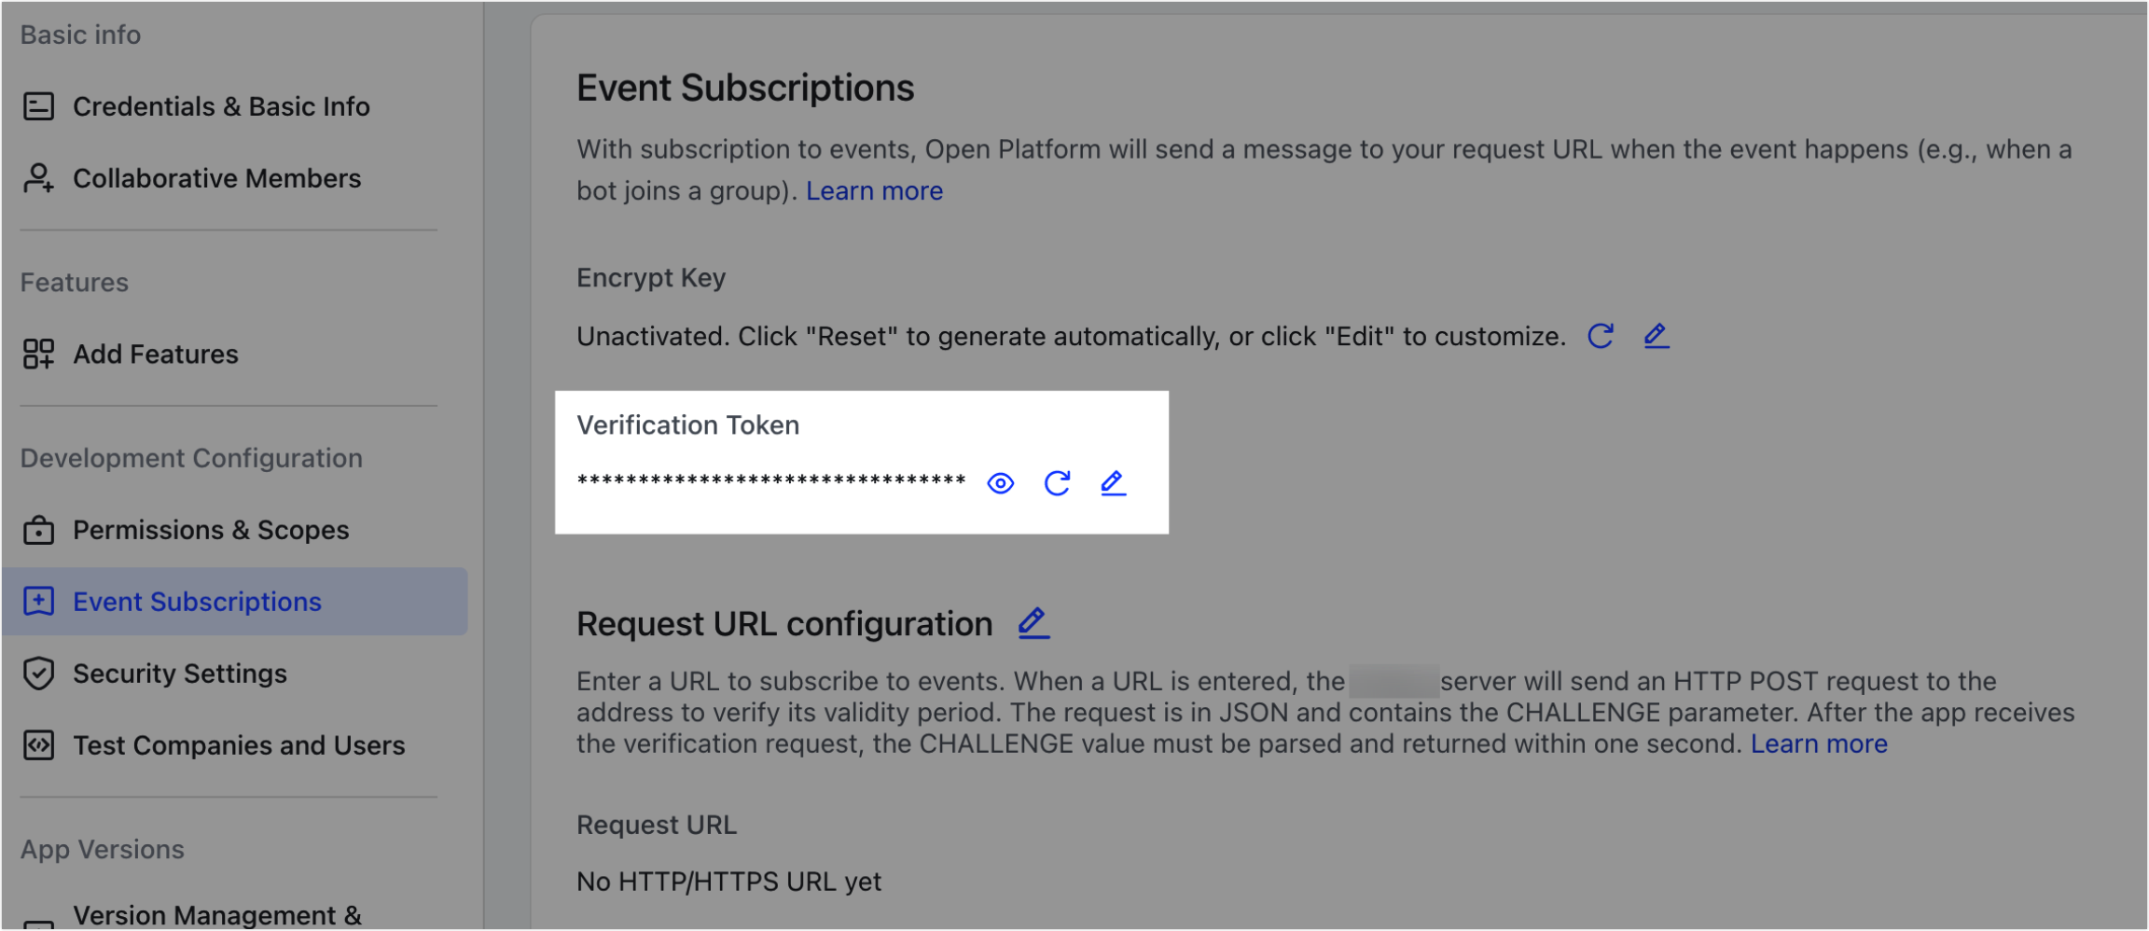Click the Collaborative Members person icon
Screen dimensions: 2149x931
point(38,178)
